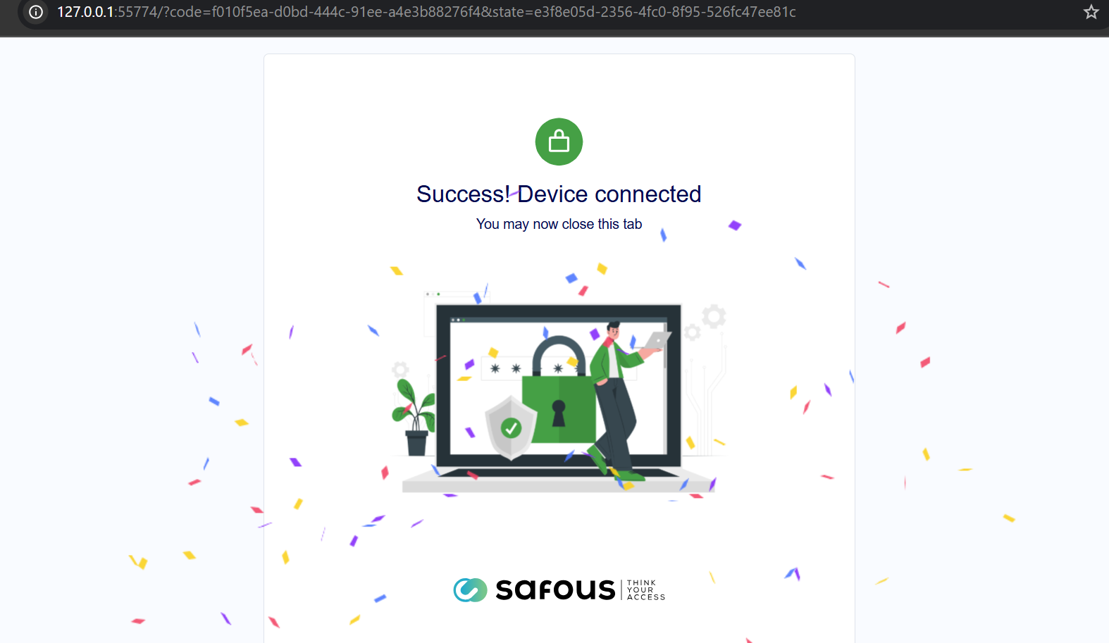Click the URL text in the address bar

click(x=426, y=12)
